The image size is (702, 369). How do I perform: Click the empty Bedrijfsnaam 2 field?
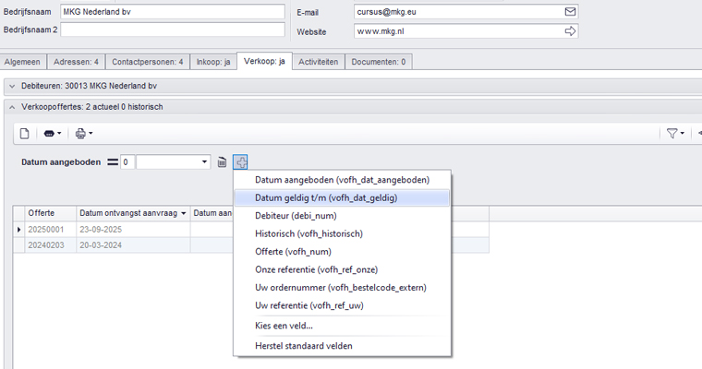(173, 30)
